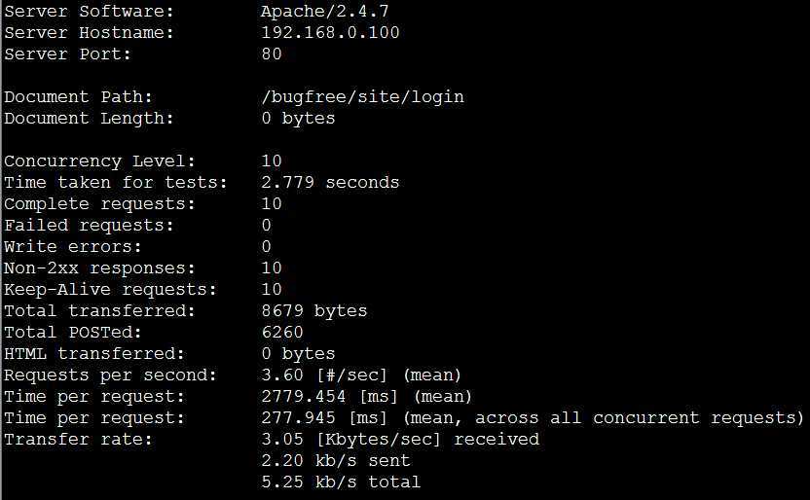This screenshot has height=500, width=810.
Task: Click the Complete requests label
Action: 99,204
